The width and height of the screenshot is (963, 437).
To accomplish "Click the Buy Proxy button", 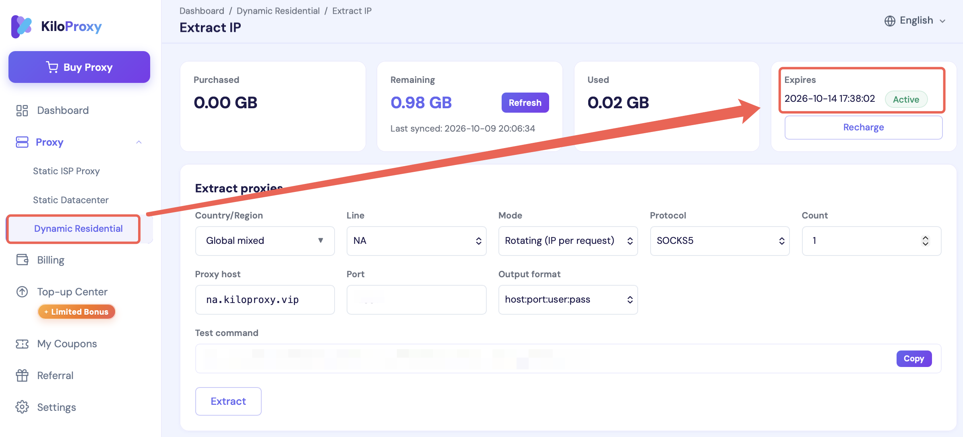I will coord(79,67).
